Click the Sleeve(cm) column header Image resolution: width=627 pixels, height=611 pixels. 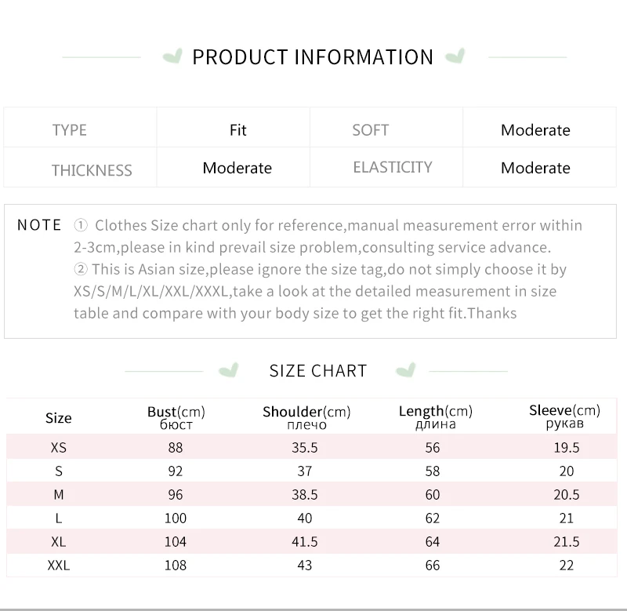click(564, 416)
